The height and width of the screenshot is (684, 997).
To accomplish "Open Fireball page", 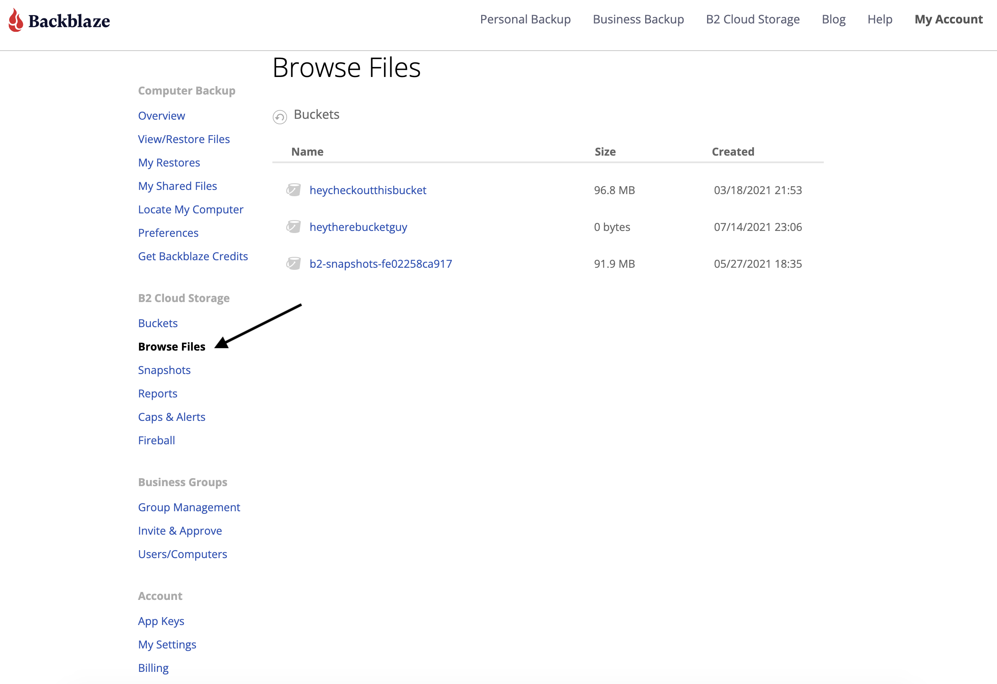I will point(156,440).
